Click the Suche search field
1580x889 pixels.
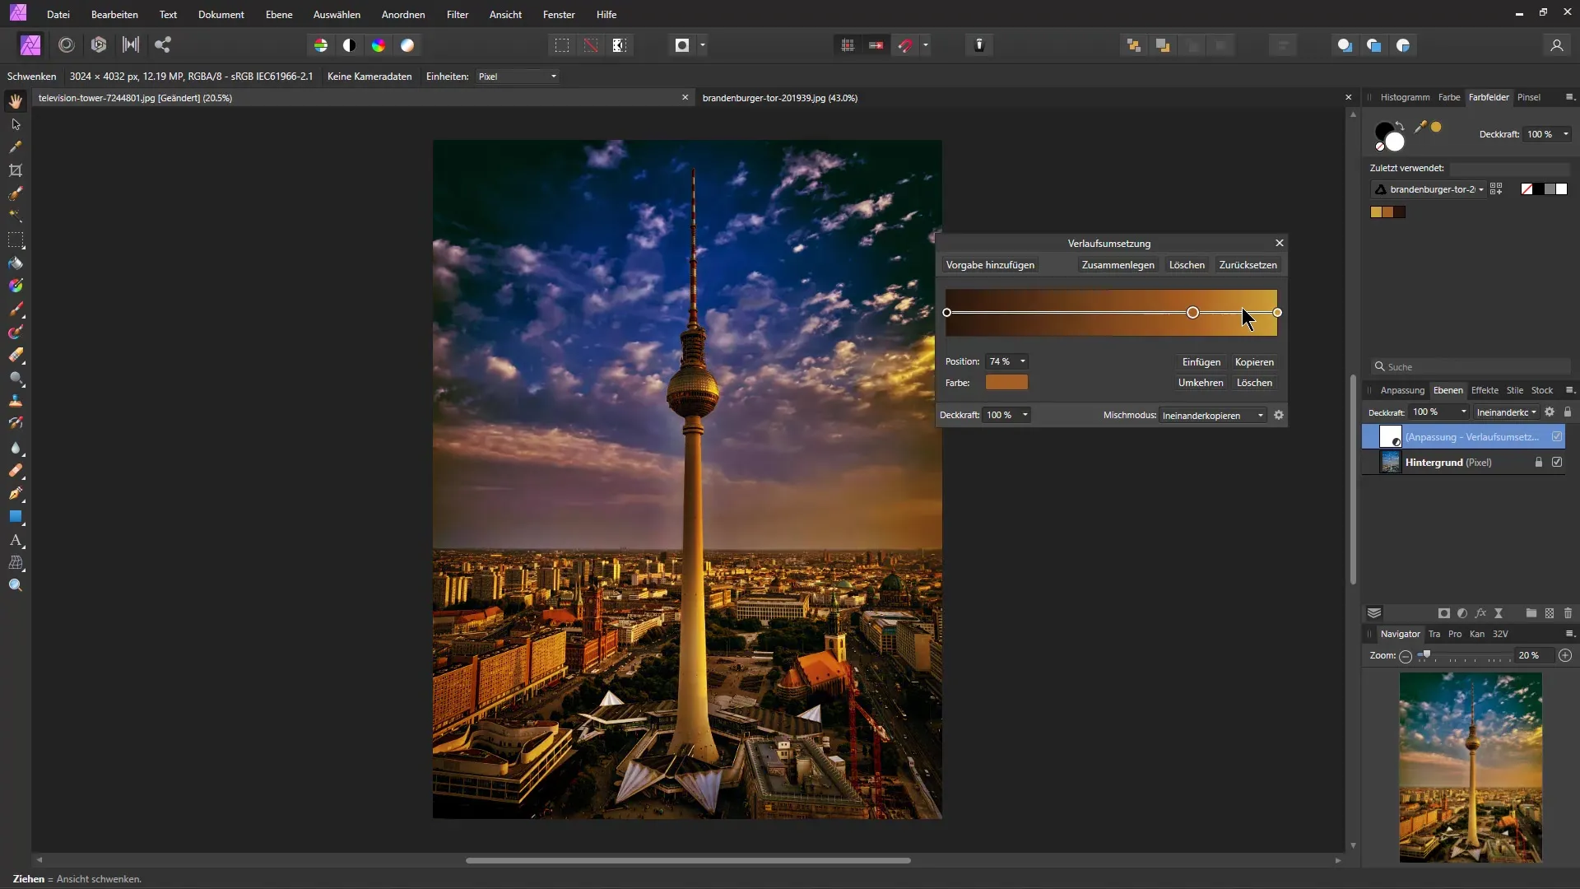(1470, 367)
